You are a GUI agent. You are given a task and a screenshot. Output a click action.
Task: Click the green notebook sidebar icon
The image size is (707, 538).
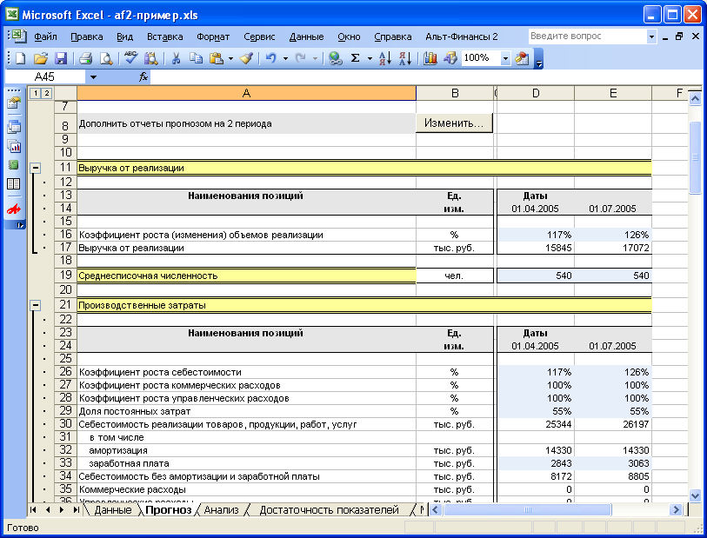[14, 165]
